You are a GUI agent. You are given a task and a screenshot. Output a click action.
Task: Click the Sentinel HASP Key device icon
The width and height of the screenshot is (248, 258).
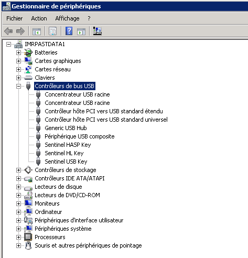[38, 145]
